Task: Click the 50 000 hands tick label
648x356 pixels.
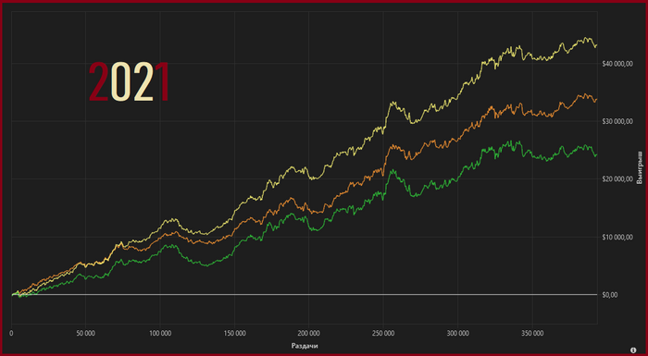Action: point(85,333)
